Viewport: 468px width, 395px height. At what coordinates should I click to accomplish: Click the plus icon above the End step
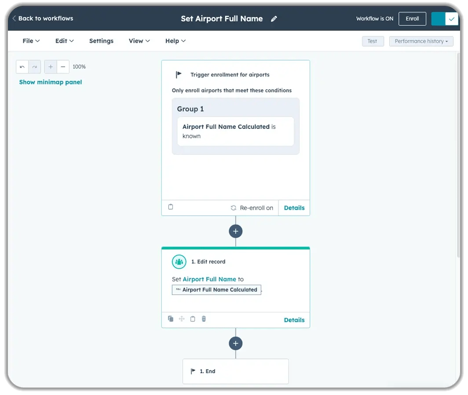(x=235, y=343)
